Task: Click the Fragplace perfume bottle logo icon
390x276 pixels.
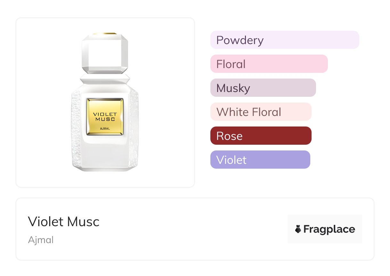Action: click(x=298, y=229)
